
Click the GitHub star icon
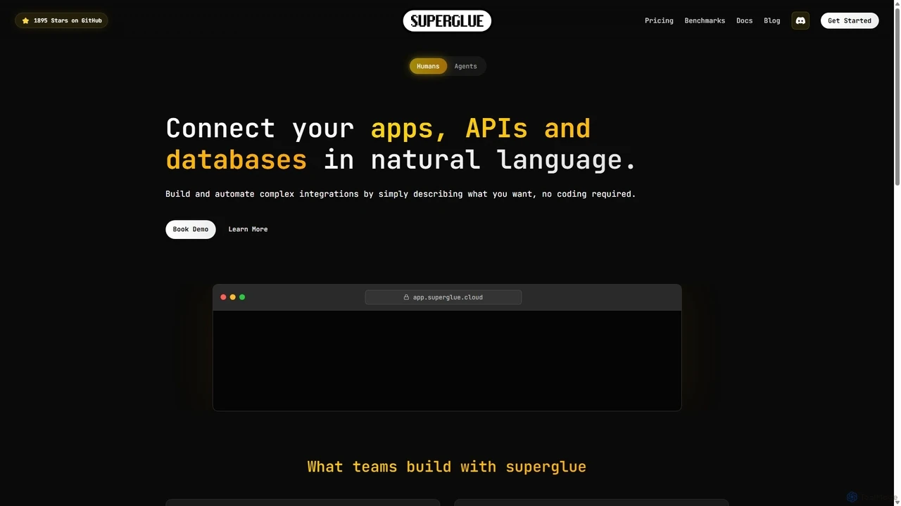point(25,20)
